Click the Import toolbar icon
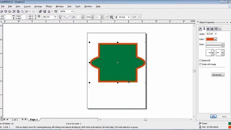The height and width of the screenshot is (130, 231). 40,11
